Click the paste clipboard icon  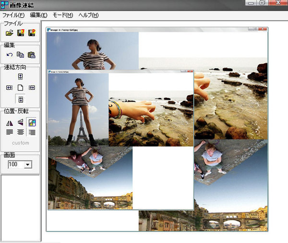click(x=32, y=55)
